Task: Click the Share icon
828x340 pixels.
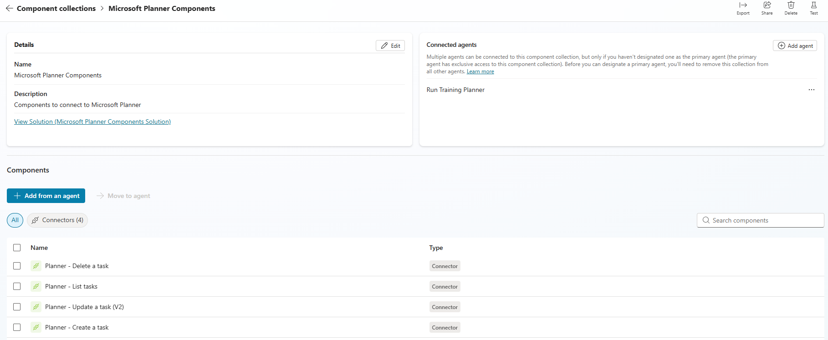Action: click(x=767, y=5)
